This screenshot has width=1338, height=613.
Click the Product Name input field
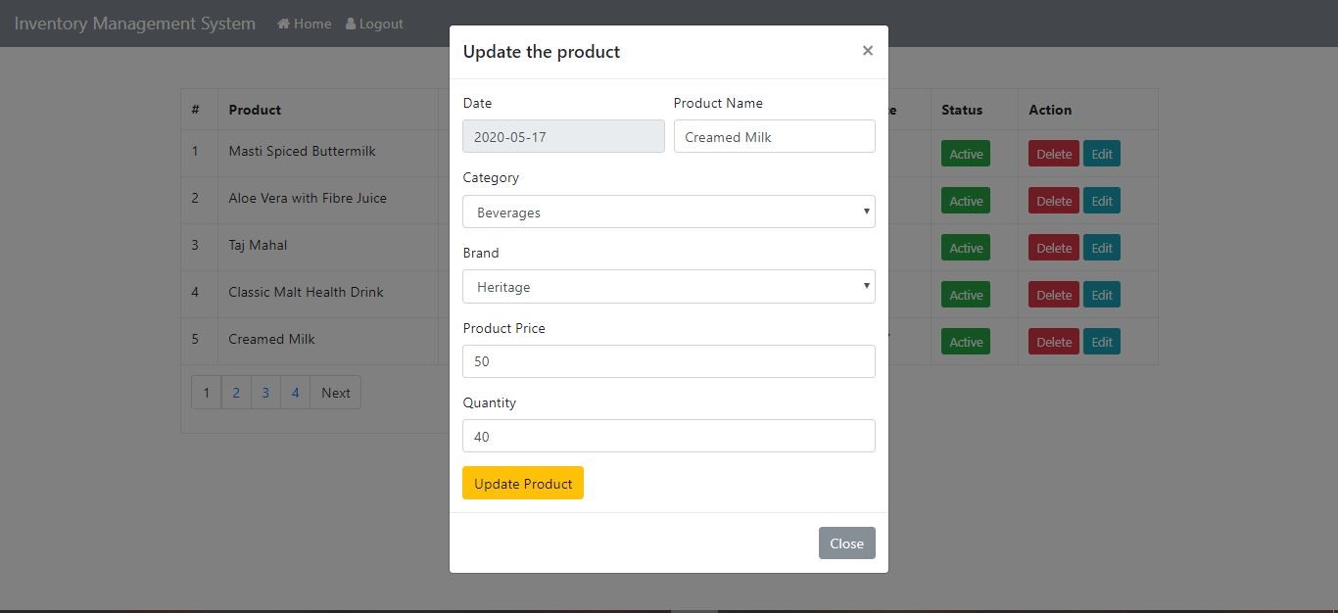click(775, 136)
